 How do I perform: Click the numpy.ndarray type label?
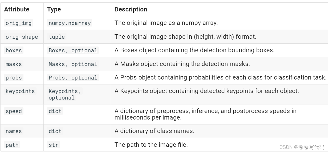[x=70, y=23]
